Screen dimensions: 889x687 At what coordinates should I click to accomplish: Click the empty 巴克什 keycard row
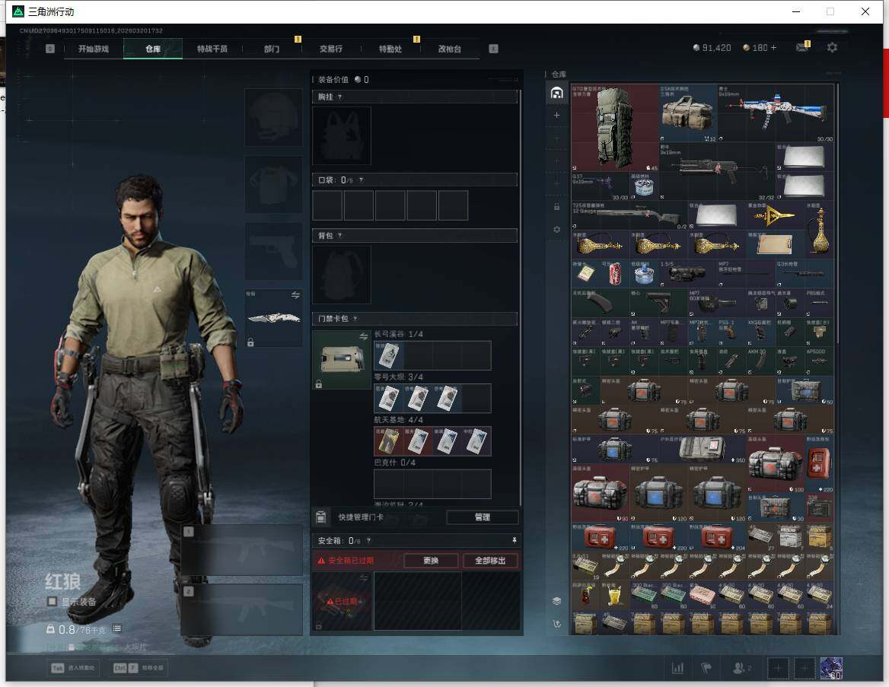(432, 484)
